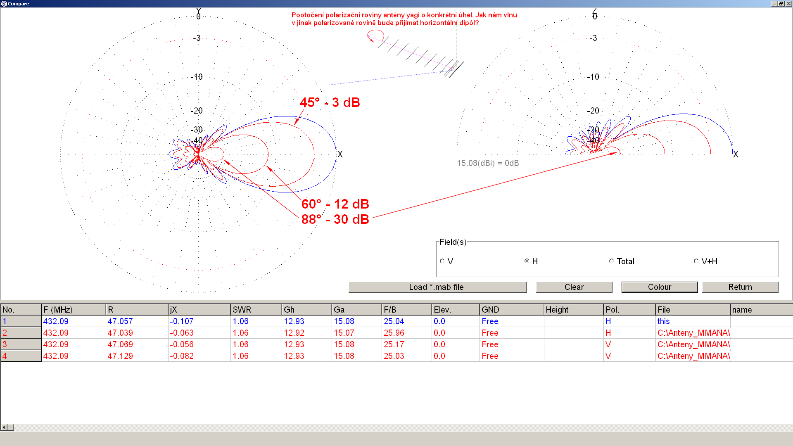Click the horizontal scrollbar left arrow

(4, 427)
